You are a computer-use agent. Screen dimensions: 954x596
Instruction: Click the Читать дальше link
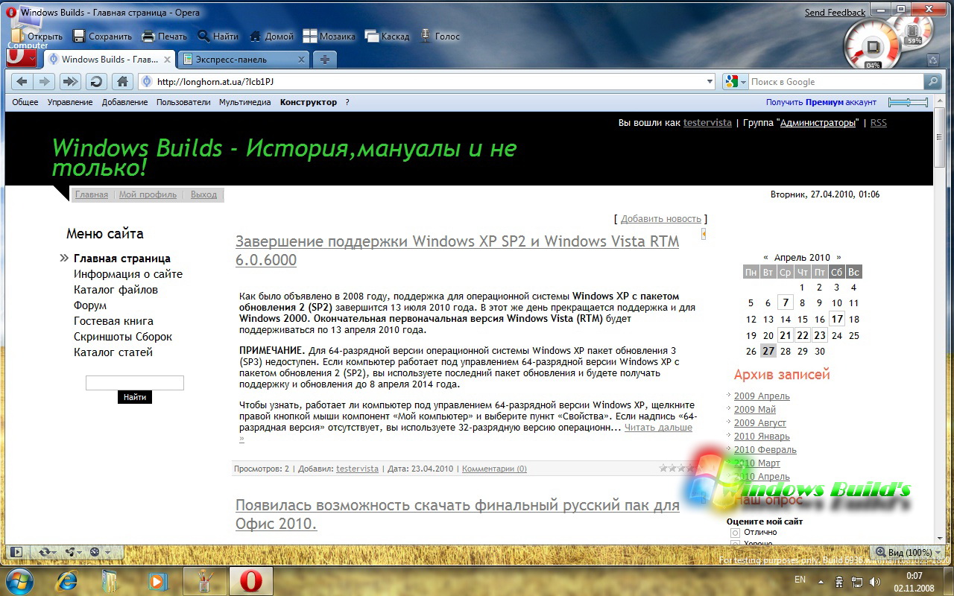click(658, 428)
